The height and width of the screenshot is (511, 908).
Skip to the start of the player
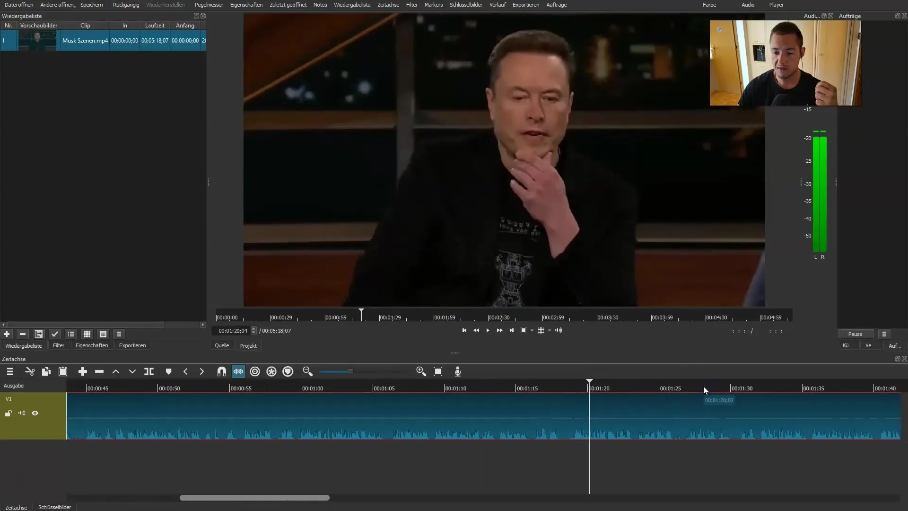tap(464, 331)
